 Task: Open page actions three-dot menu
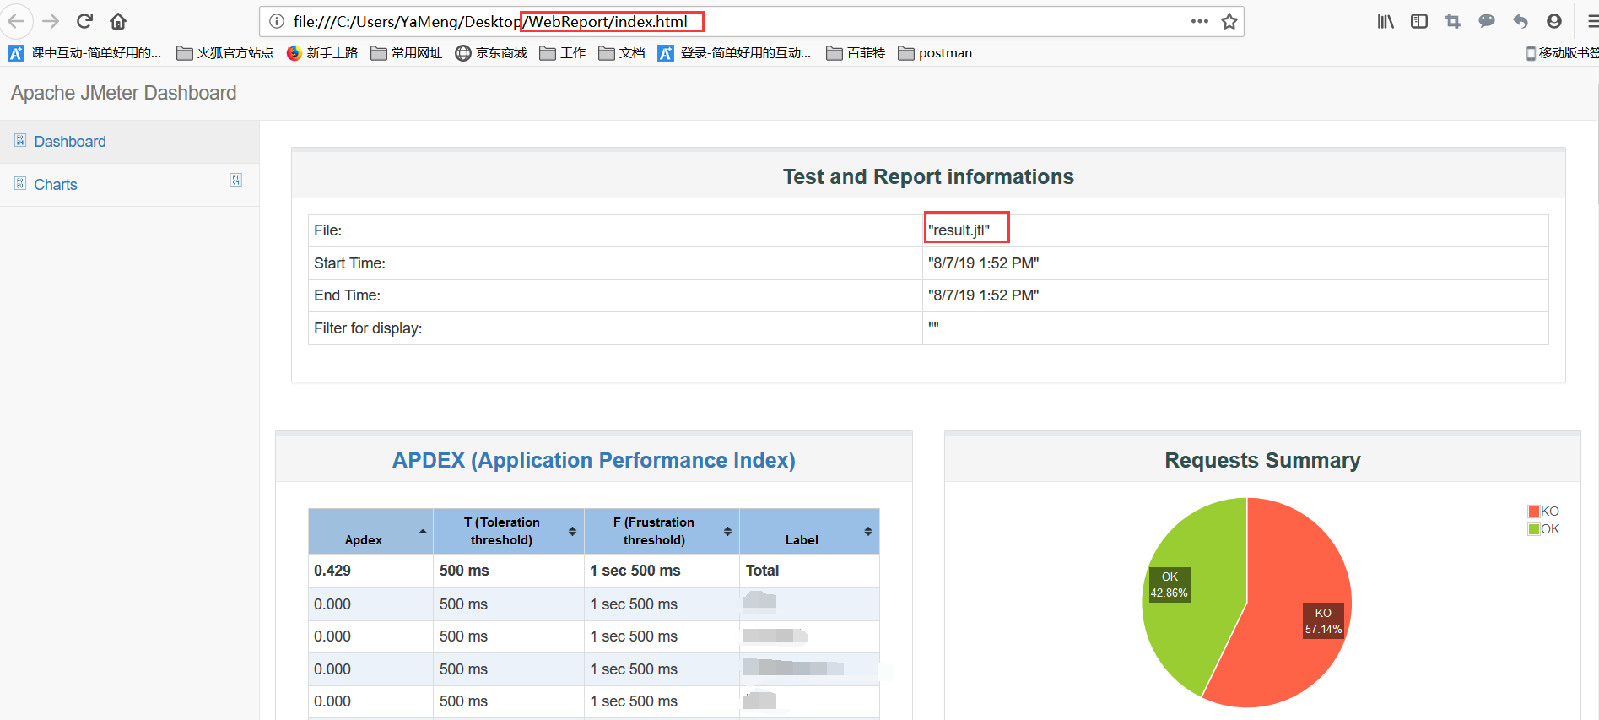point(1199,21)
